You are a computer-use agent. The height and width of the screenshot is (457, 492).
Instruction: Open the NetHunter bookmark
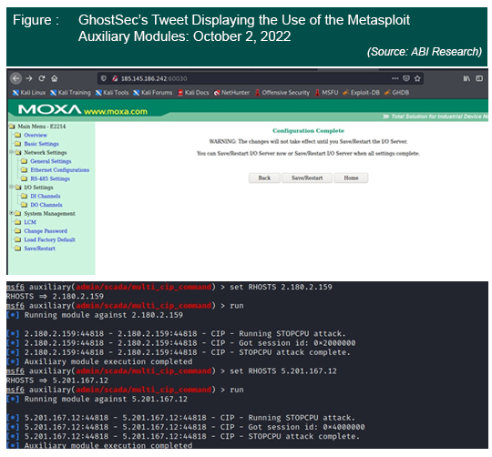tap(231, 93)
